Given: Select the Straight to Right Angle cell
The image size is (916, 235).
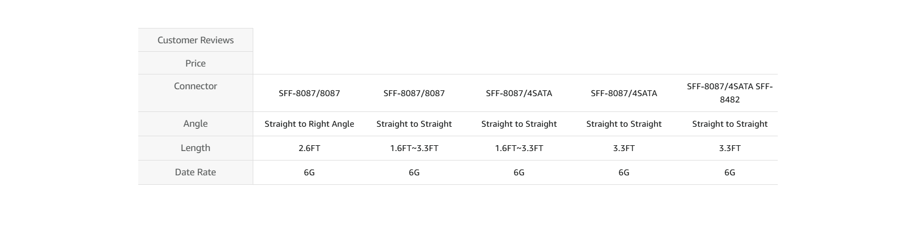Looking at the screenshot, I should click(x=309, y=124).
